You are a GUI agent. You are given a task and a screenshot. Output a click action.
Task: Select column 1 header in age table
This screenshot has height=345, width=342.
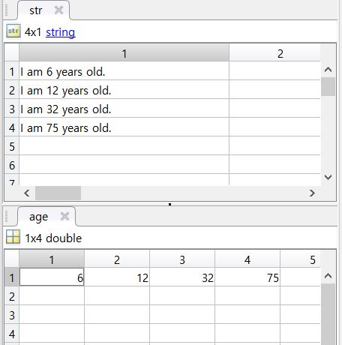tap(52, 259)
